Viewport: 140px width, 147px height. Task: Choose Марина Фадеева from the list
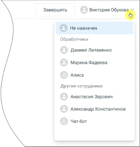pyautogui.click(x=95, y=62)
